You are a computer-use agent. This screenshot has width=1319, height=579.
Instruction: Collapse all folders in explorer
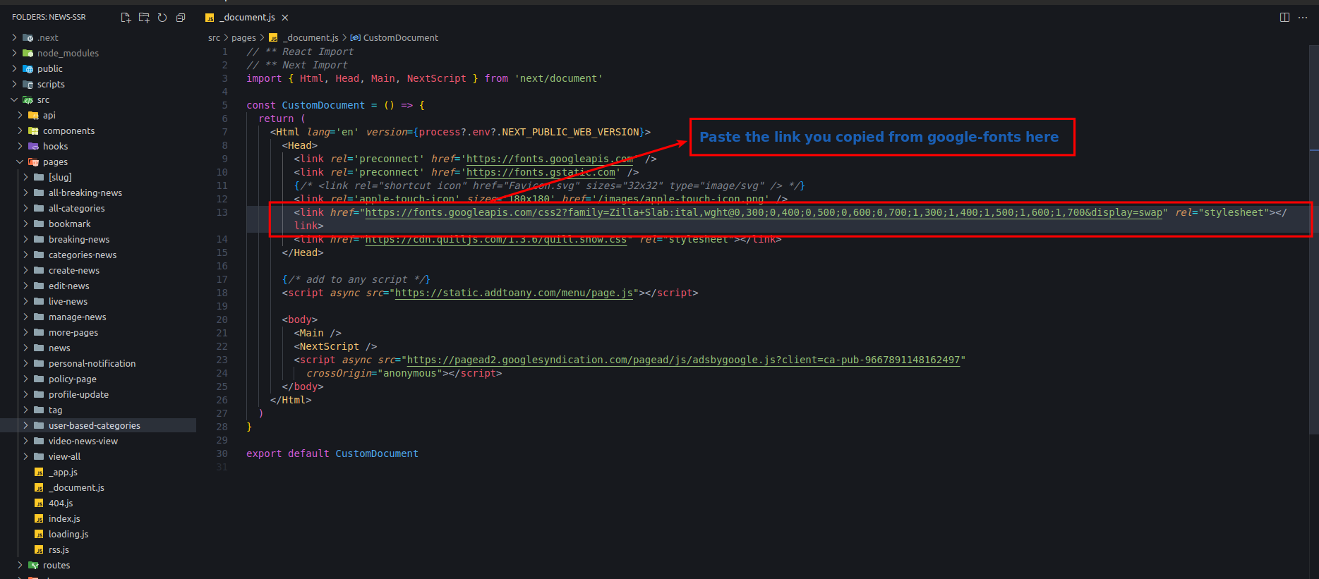[181, 18]
